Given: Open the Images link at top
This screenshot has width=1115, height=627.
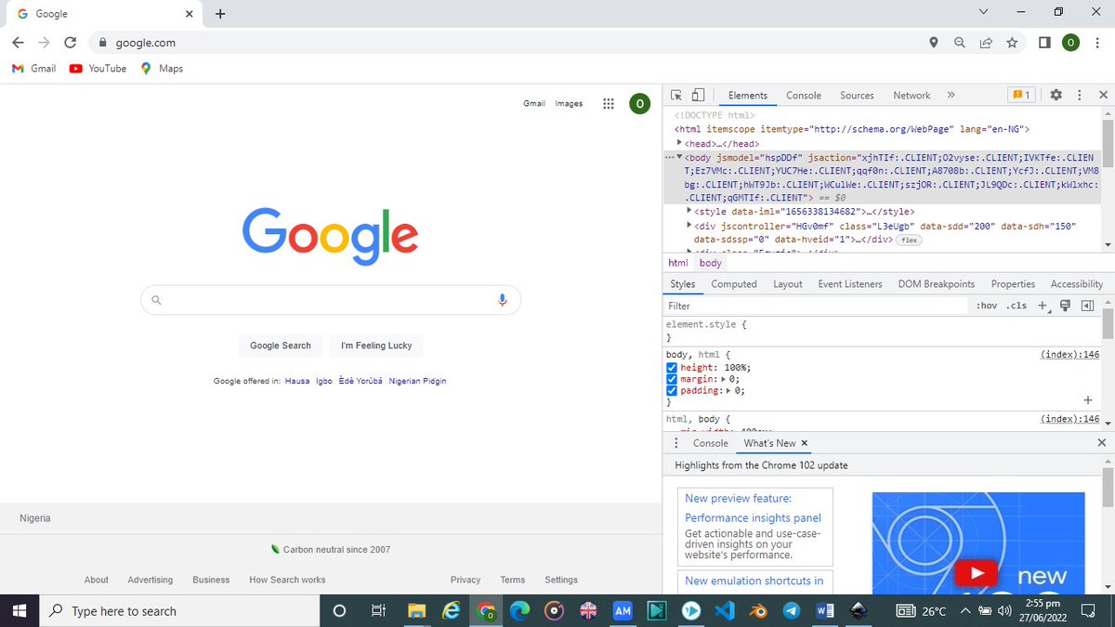Looking at the screenshot, I should click(569, 103).
